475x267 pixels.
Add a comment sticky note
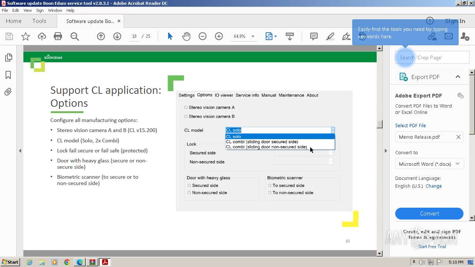point(314,36)
